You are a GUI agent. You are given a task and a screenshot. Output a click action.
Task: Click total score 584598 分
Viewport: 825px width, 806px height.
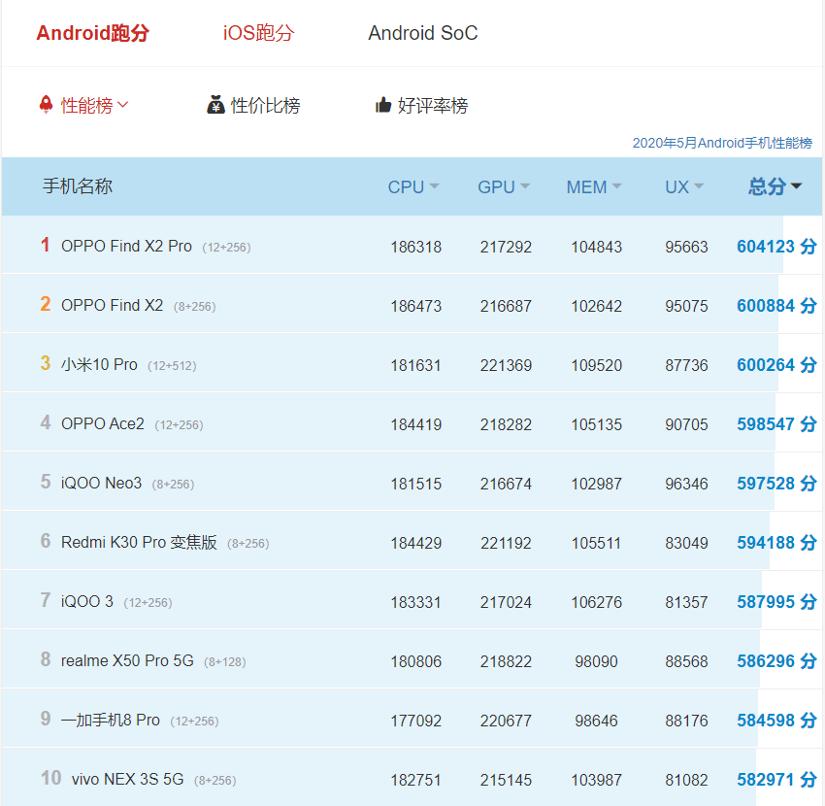776,721
